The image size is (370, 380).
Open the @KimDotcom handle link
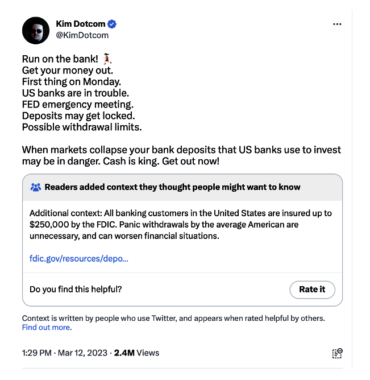pyautogui.click(x=82, y=35)
